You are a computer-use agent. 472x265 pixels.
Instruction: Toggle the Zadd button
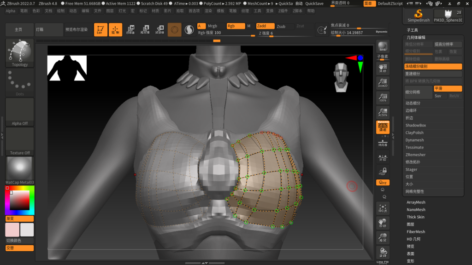point(265,26)
